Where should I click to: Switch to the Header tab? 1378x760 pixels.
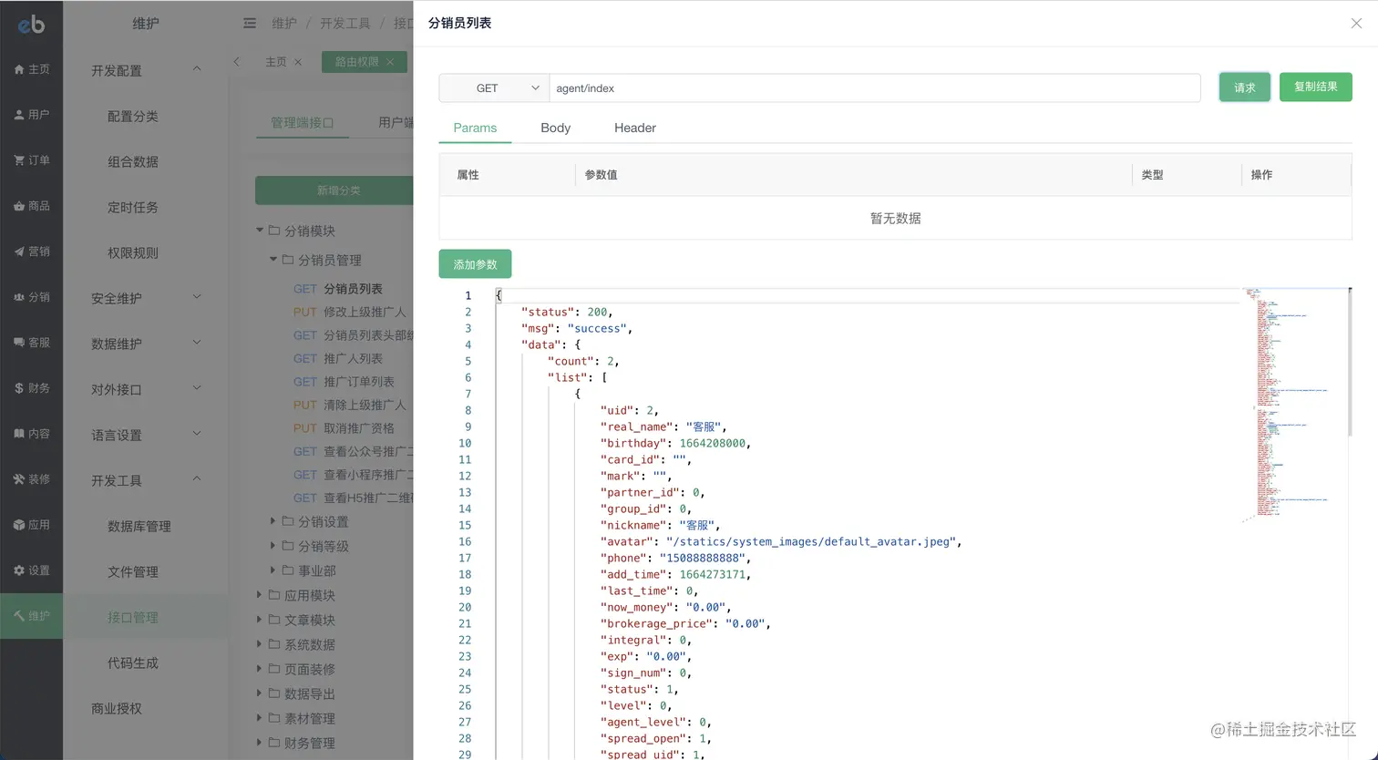pyautogui.click(x=635, y=128)
